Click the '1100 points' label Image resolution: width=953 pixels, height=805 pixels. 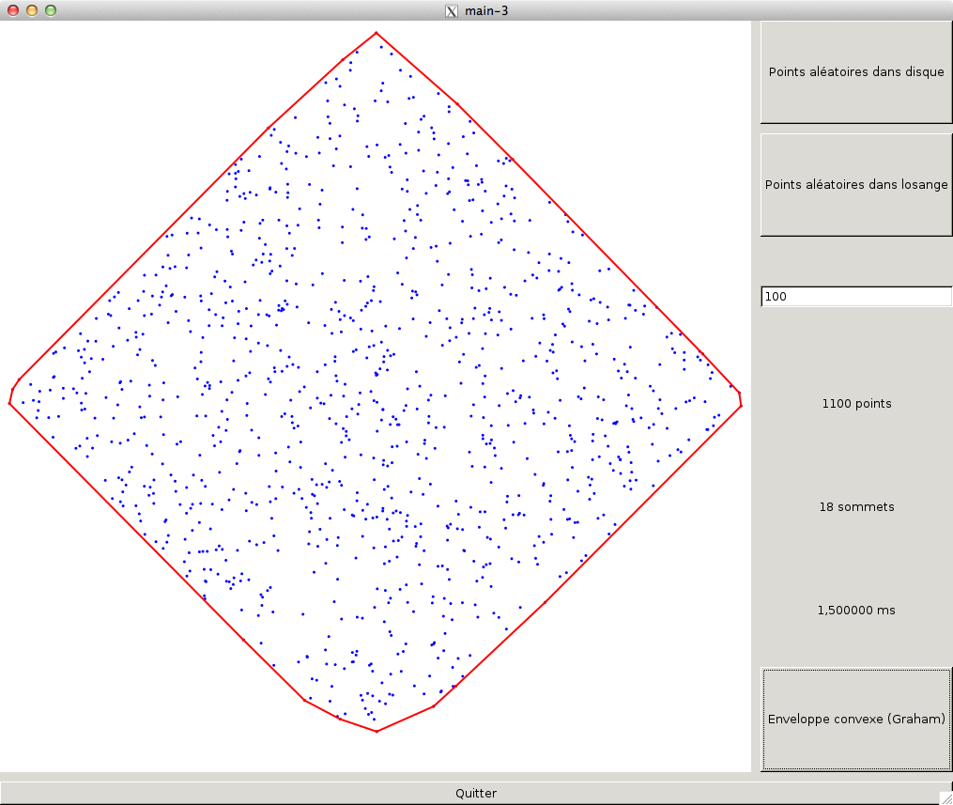click(855, 404)
